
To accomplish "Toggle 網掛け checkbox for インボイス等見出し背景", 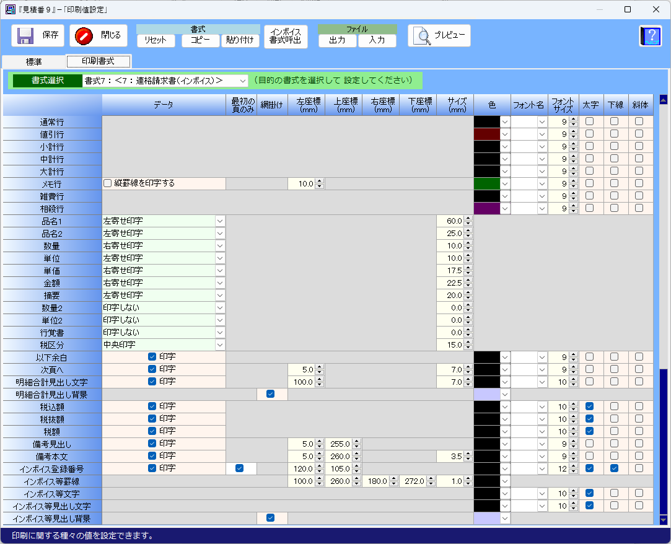I will [x=271, y=518].
